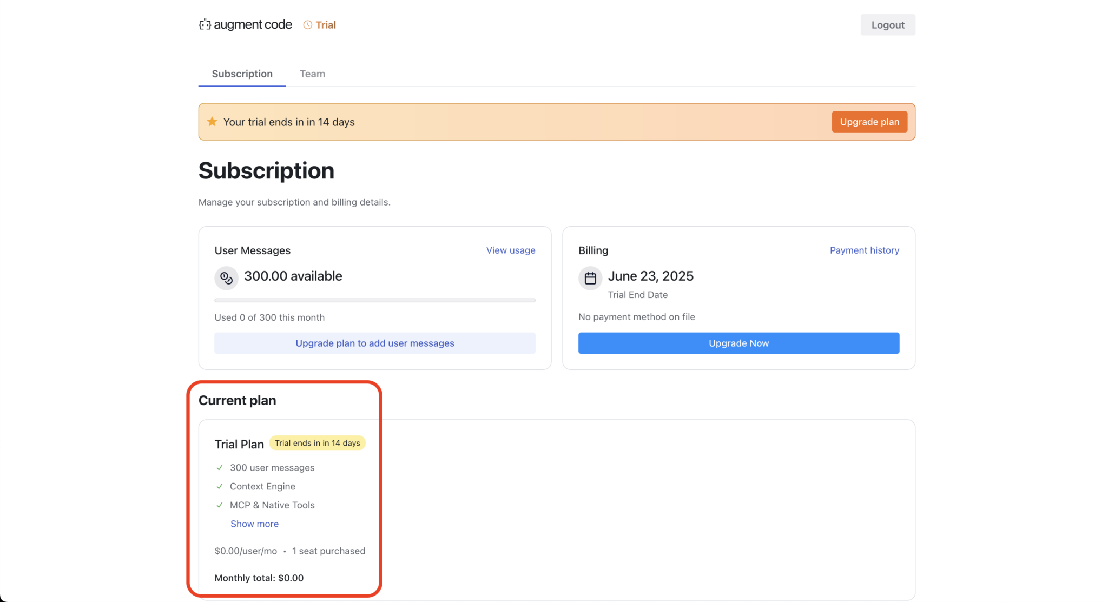Select the Subscription tab
This screenshot has height=602, width=1108.
(x=242, y=74)
